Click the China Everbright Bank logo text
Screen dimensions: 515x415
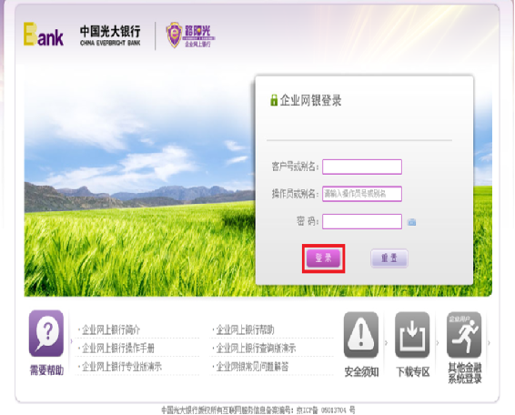coord(110,35)
